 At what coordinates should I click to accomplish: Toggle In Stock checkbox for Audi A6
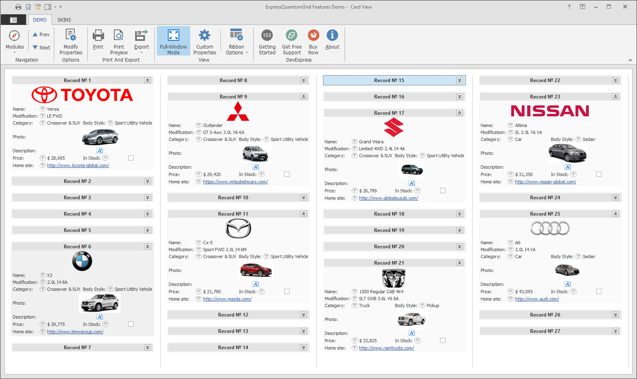(x=599, y=291)
